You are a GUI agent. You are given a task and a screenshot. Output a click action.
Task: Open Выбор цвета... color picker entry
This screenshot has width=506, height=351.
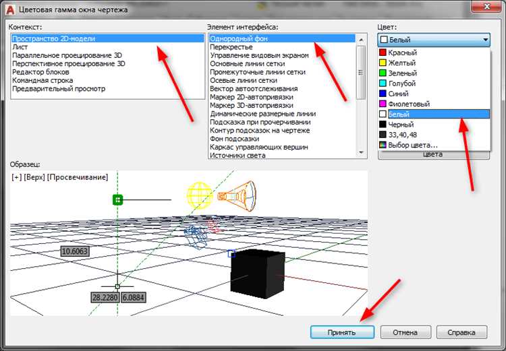pyautogui.click(x=434, y=145)
